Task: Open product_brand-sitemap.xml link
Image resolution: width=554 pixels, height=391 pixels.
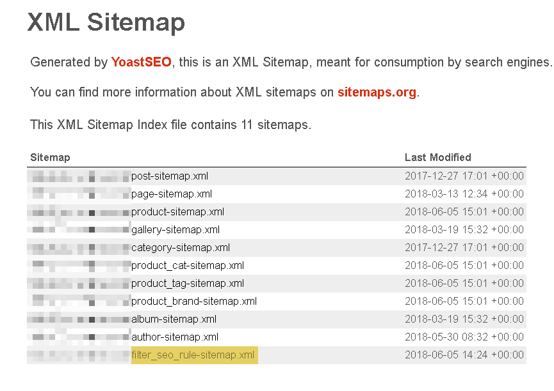Action: [193, 301]
